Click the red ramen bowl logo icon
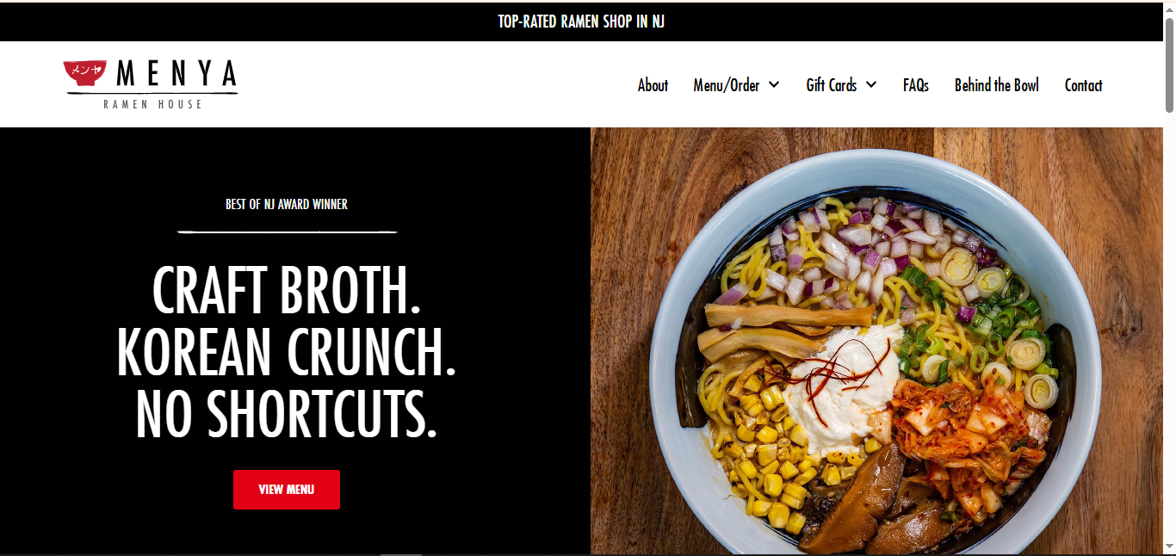1176x556 pixels. (x=84, y=75)
